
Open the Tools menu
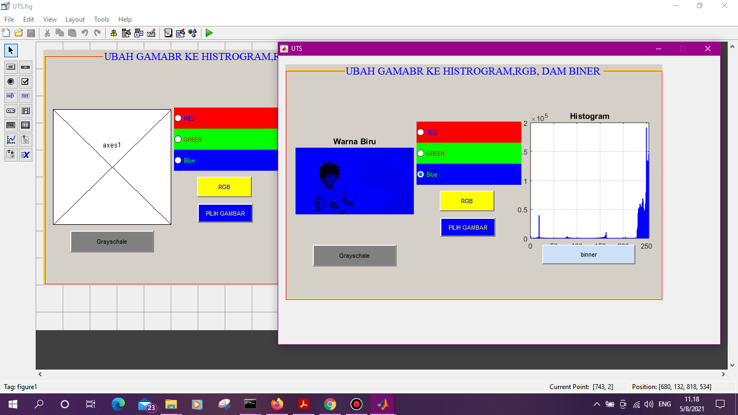pos(102,19)
